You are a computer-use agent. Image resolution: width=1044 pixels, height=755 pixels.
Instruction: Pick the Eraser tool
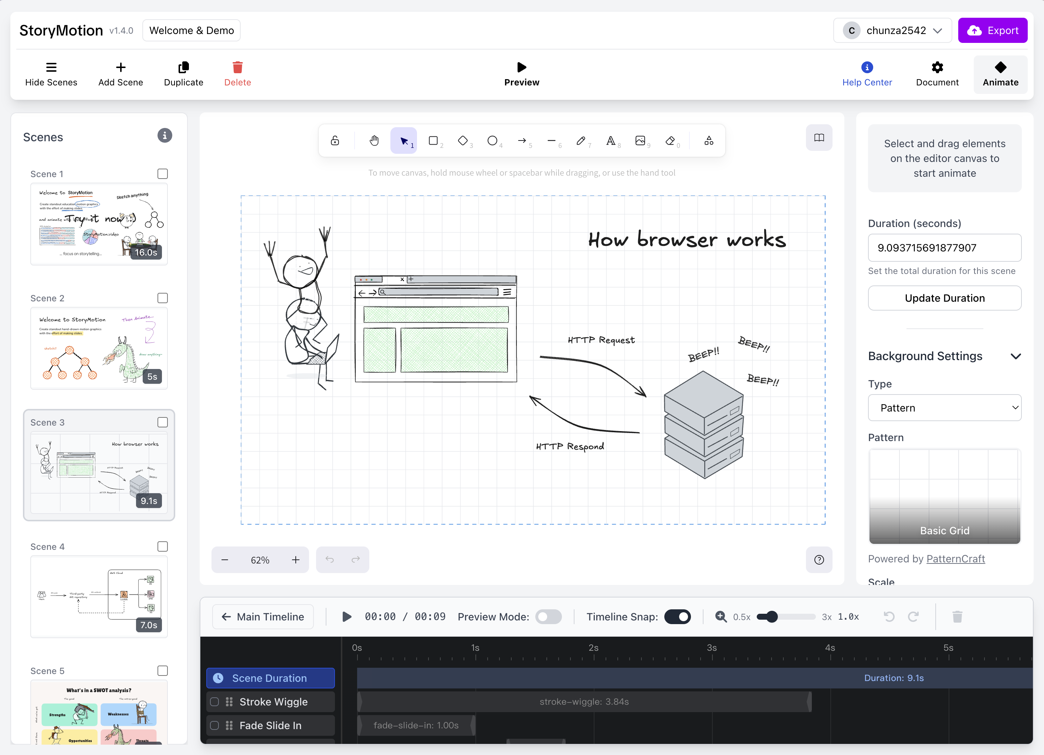670,140
